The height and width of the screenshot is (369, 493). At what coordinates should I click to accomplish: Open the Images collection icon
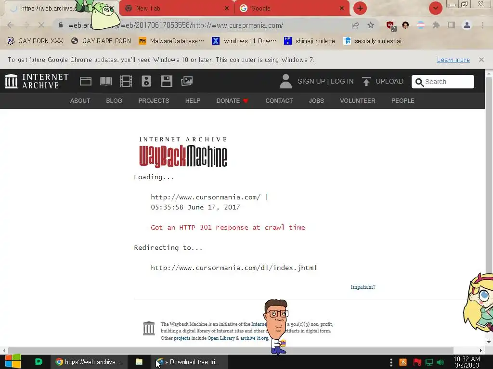187,81
